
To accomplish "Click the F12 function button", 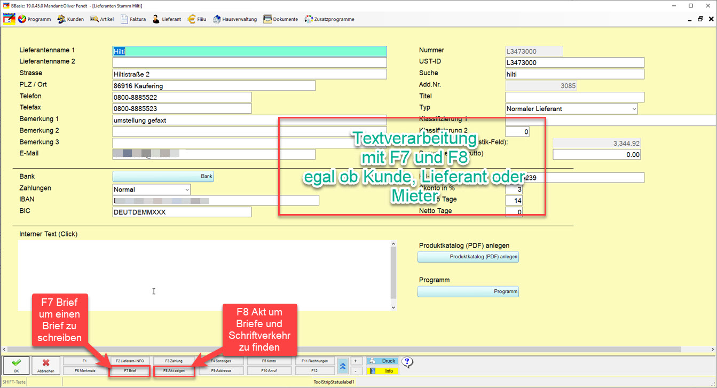I will point(314,370).
